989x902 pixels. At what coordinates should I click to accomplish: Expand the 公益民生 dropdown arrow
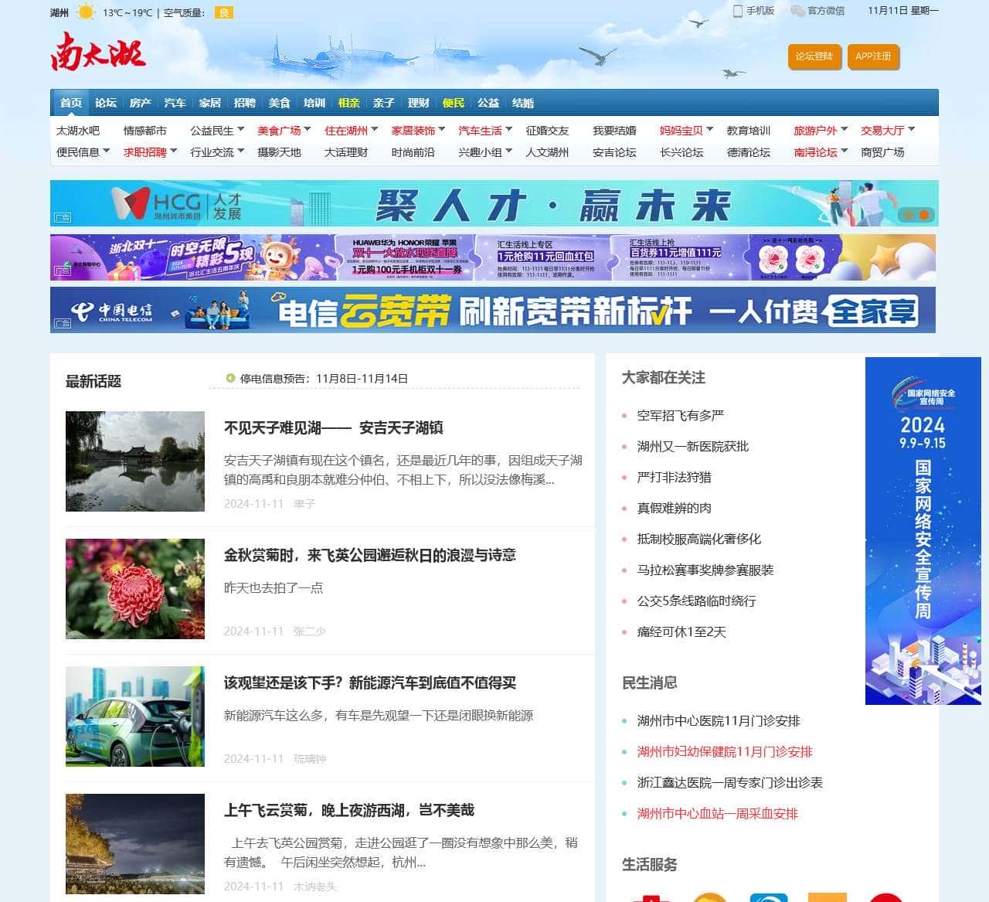(x=241, y=129)
